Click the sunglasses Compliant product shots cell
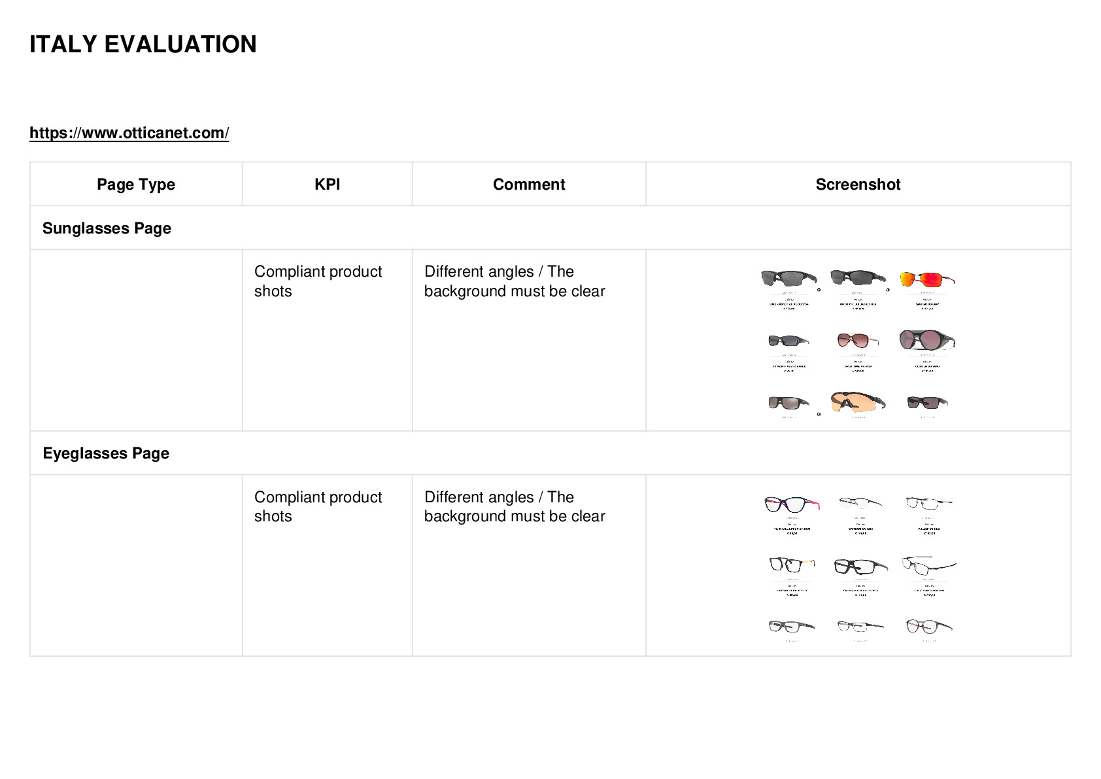The width and height of the screenshot is (1101, 779). tap(327, 340)
